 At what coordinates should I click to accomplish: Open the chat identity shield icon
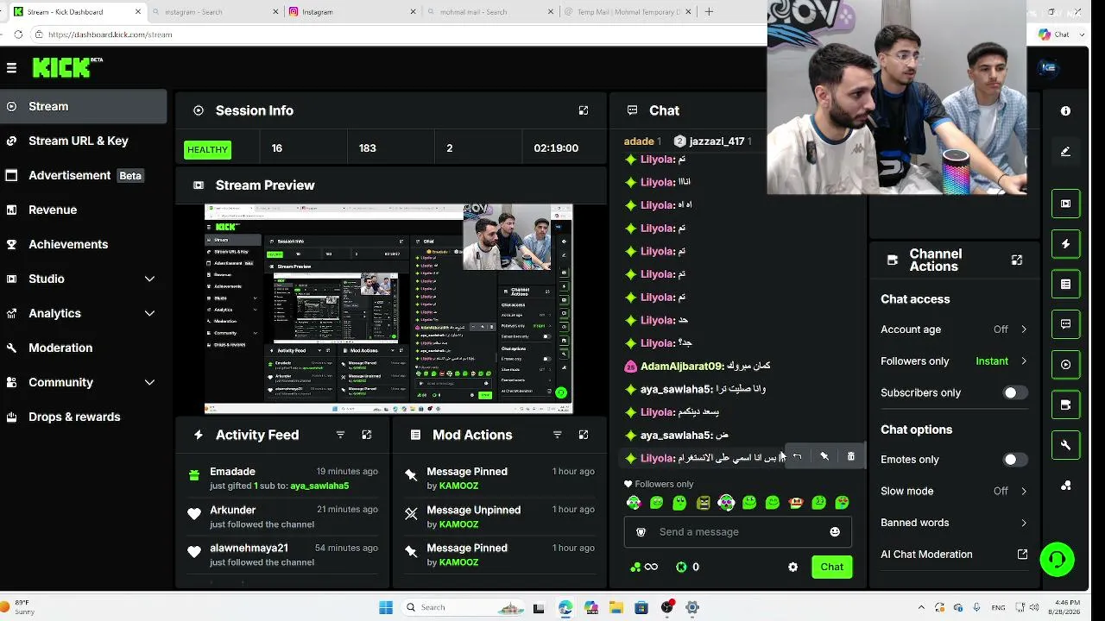coord(641,532)
